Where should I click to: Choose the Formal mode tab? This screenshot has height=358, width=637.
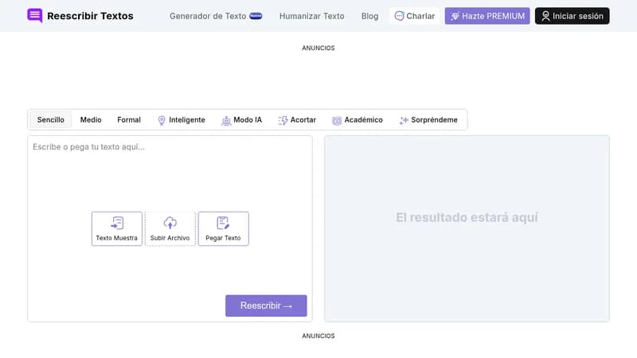[x=129, y=120]
